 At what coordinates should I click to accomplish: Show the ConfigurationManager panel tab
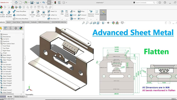(x=11, y=28)
